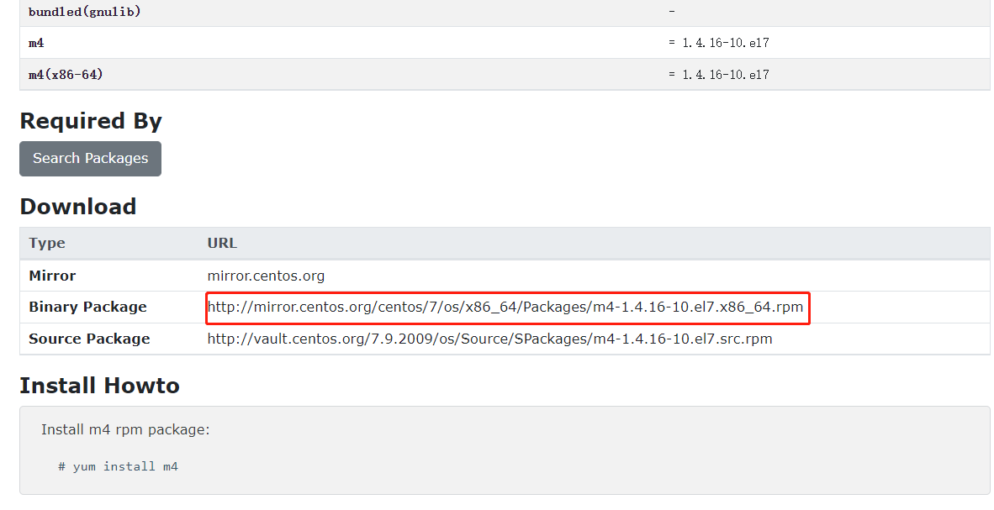The image size is (994, 510).
Task: Click the Download section heading
Action: click(77, 207)
